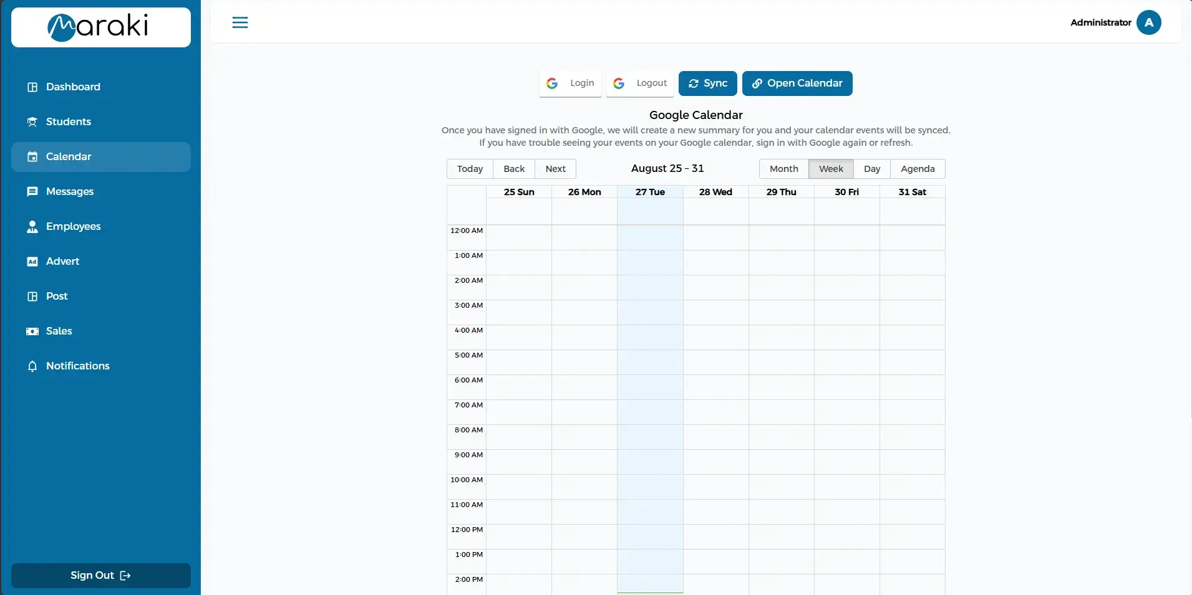
Task: Switch to Agenda view
Action: point(917,169)
